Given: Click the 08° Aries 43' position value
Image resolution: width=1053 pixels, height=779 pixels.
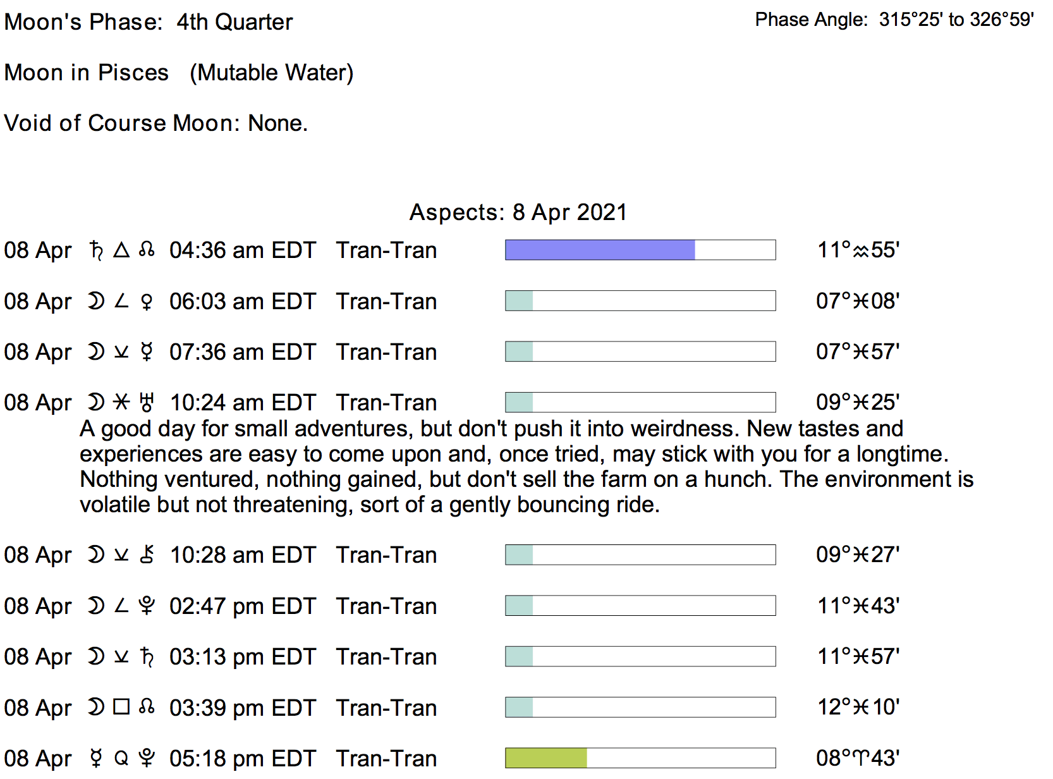Looking at the screenshot, I should coord(858,758).
